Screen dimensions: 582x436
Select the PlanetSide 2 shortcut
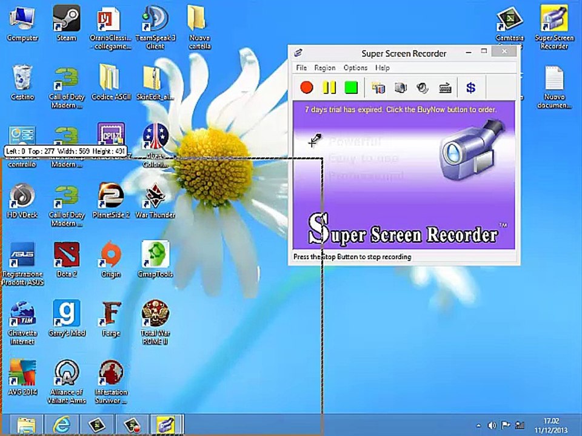(x=110, y=201)
